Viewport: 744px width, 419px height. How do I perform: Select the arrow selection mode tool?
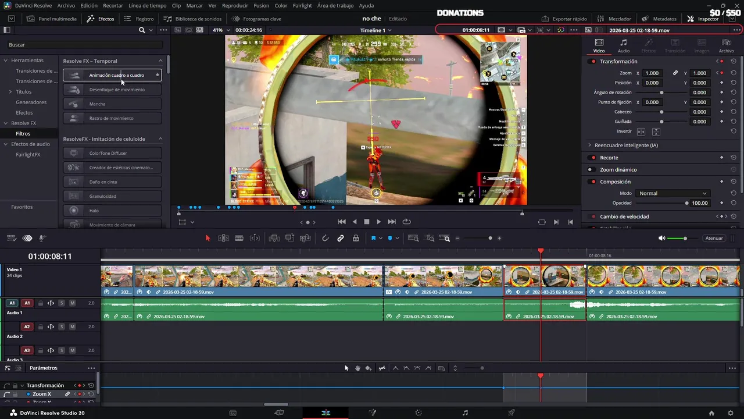pos(208,238)
